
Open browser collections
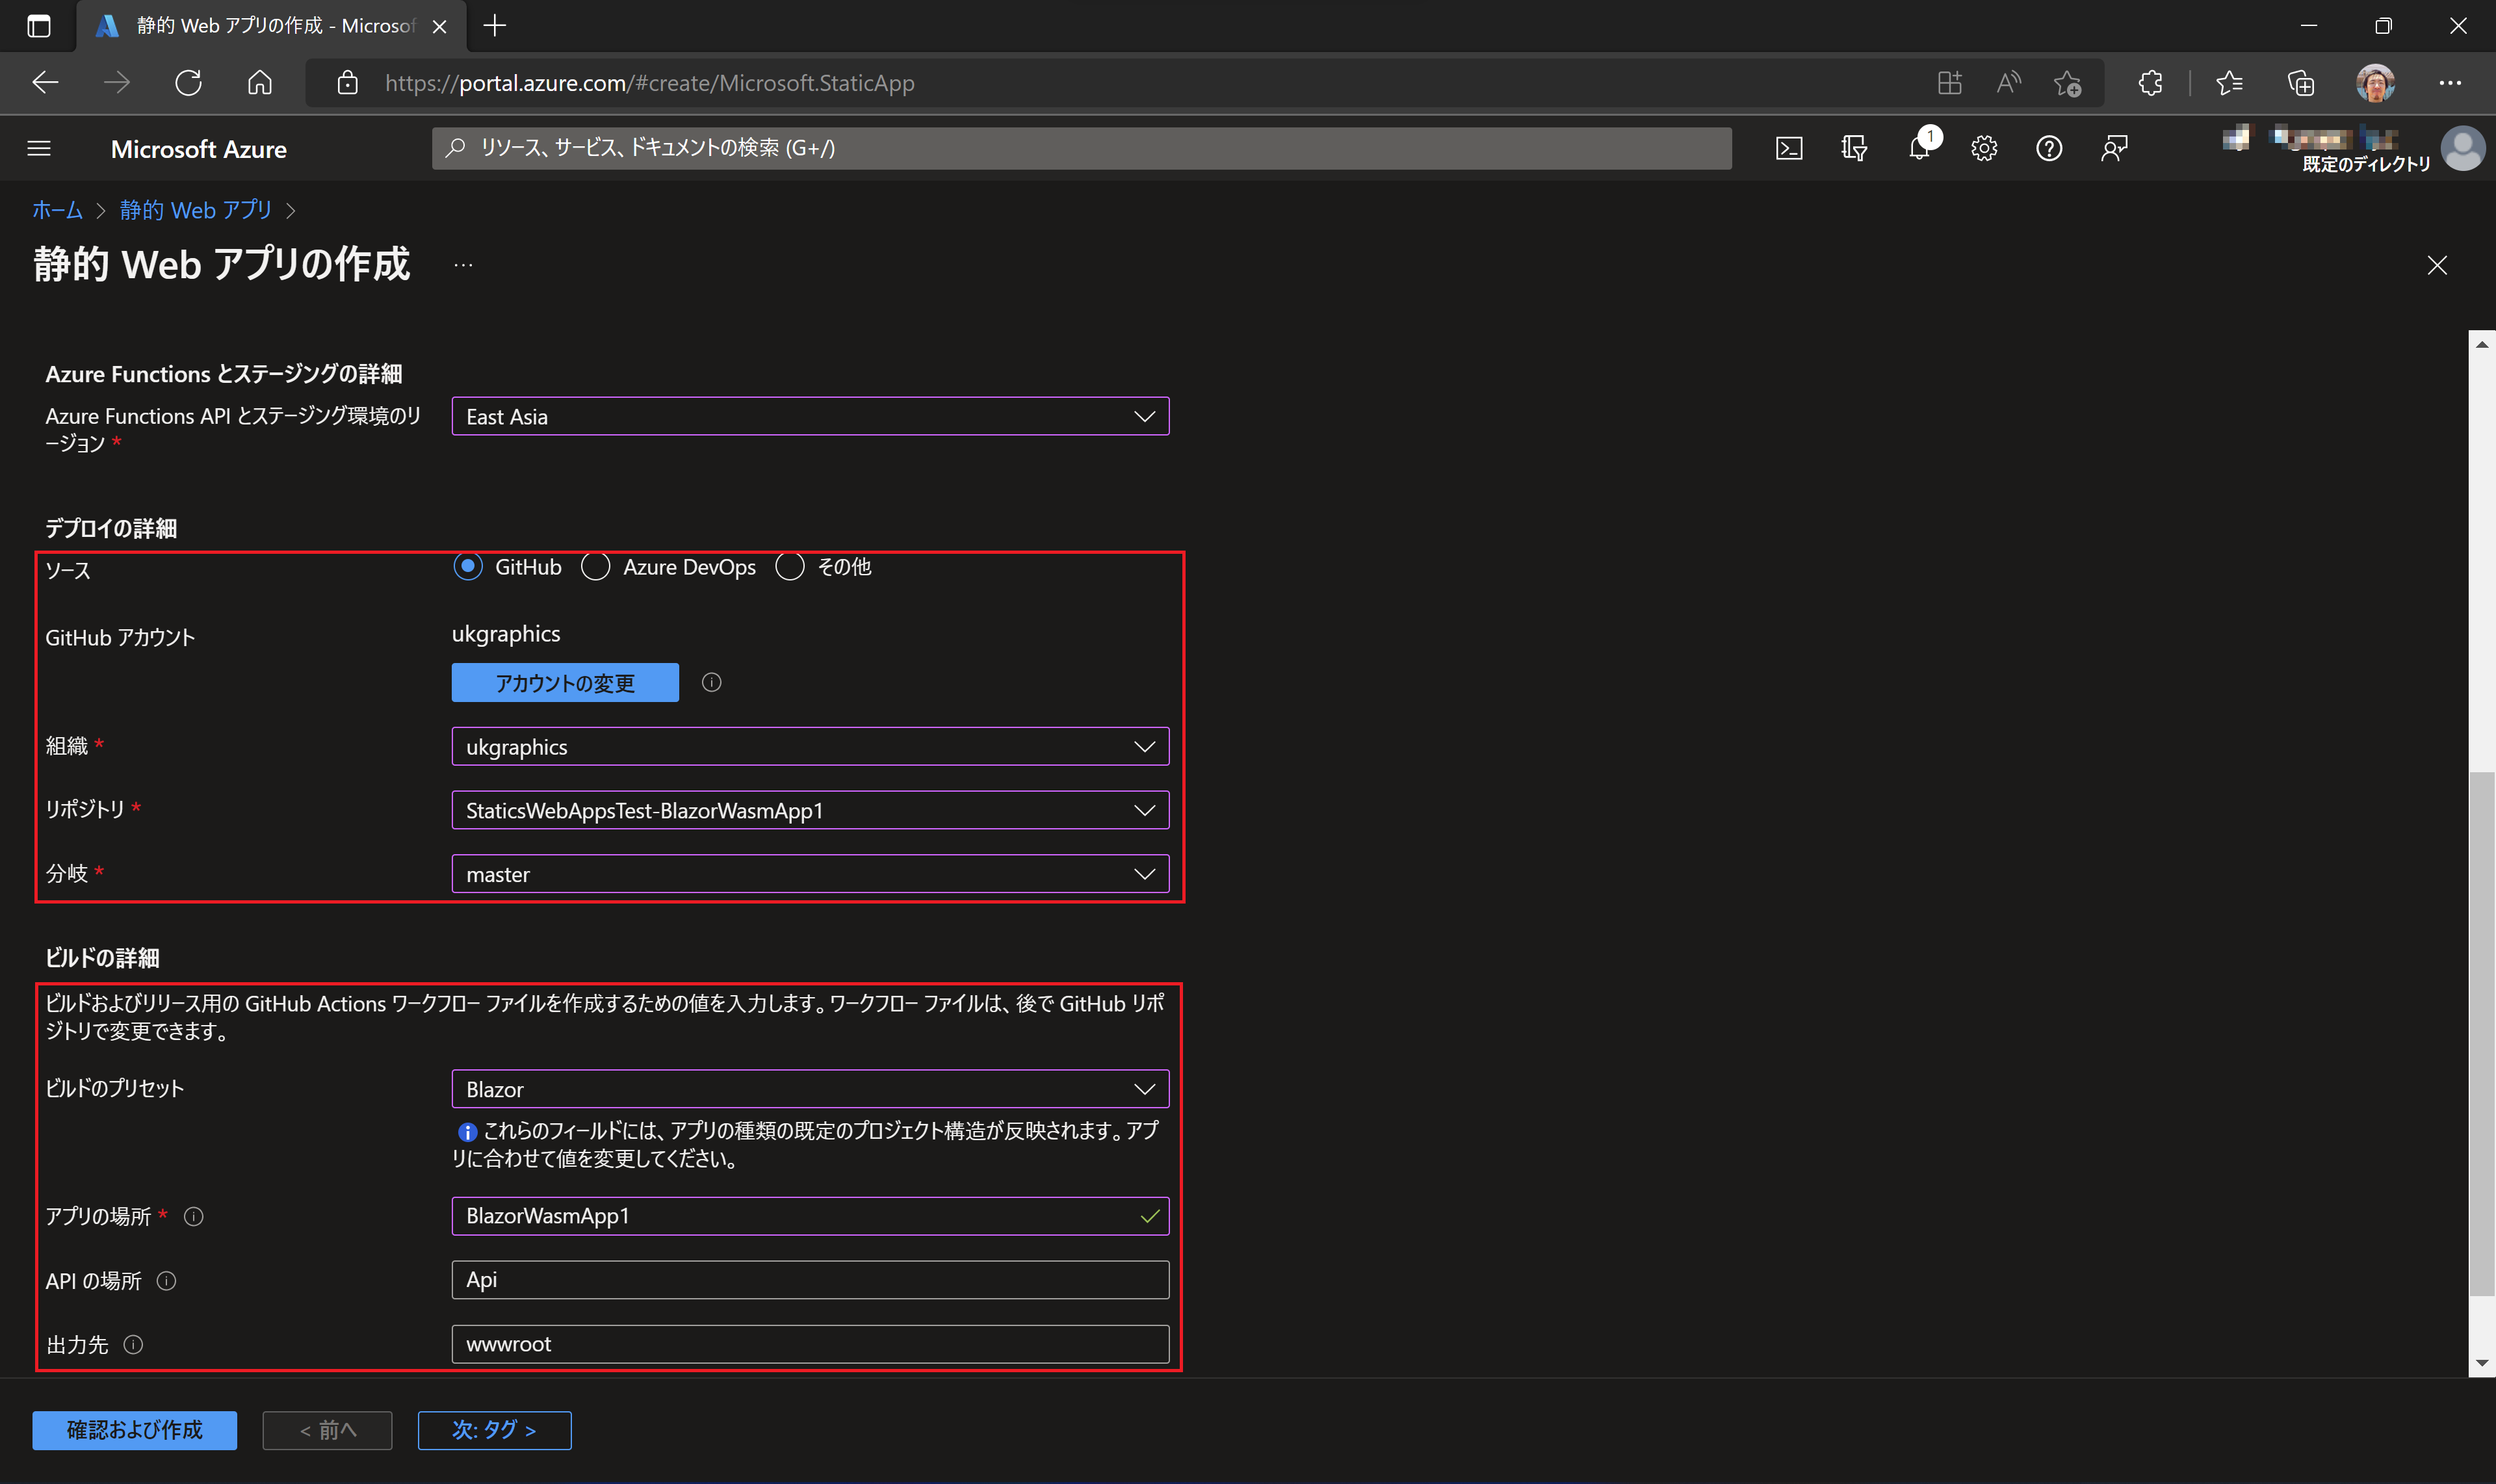click(x=2301, y=83)
